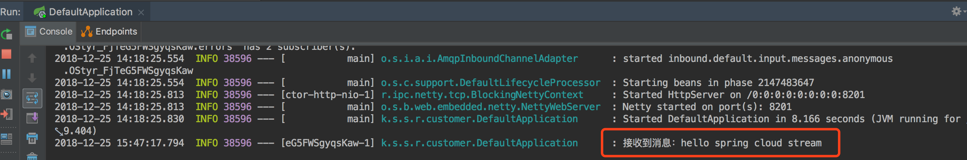Clear all console output with the trash icon
The image size is (967, 160).
pos(32,156)
